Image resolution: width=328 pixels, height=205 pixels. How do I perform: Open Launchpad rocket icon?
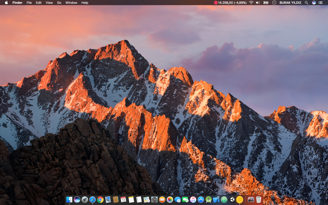click(x=85, y=200)
